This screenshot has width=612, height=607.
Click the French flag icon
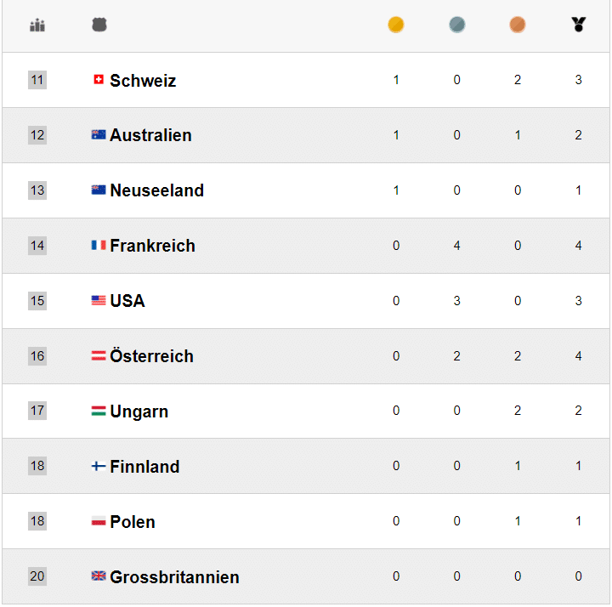point(99,246)
